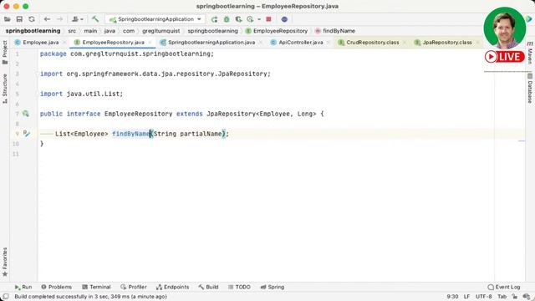535x301 pixels.
Task: Open the Problems tool window
Action: (57, 287)
